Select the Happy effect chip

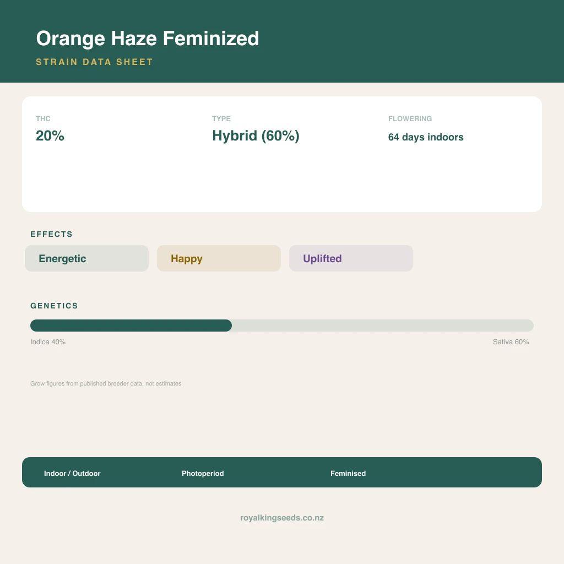(x=219, y=258)
